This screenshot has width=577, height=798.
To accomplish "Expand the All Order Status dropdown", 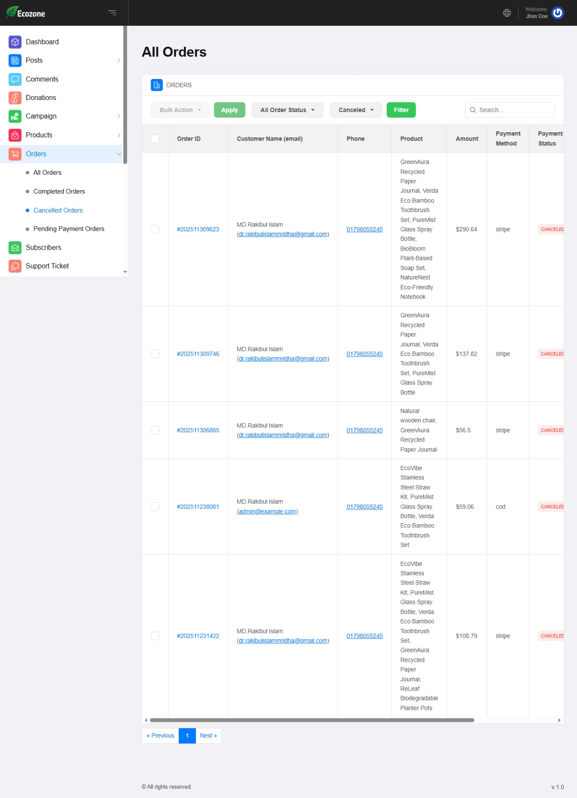I will [x=287, y=110].
